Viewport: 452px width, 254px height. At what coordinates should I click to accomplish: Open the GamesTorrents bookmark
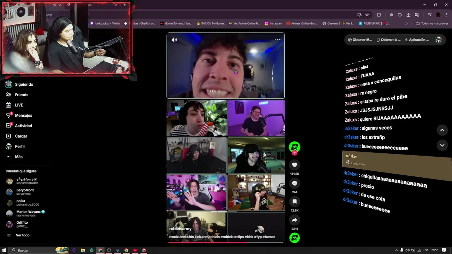pos(176,24)
